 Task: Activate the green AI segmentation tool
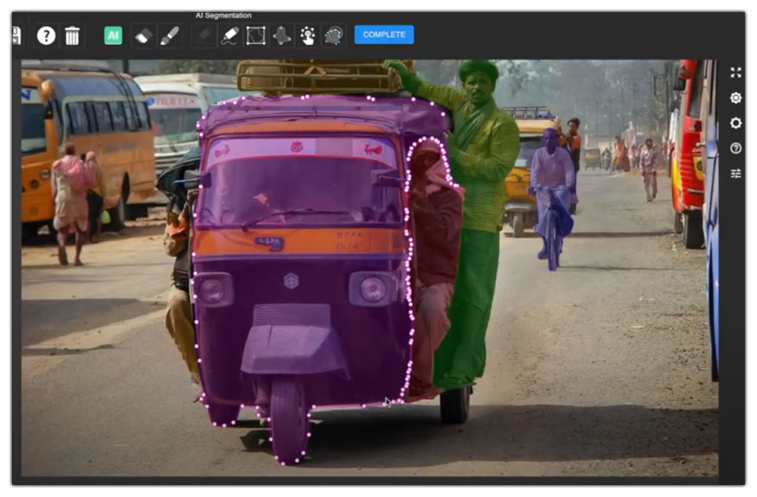(113, 35)
